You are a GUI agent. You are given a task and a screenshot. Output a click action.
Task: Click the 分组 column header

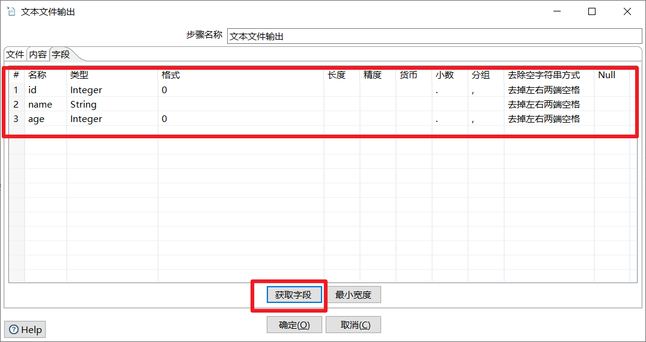pos(486,75)
